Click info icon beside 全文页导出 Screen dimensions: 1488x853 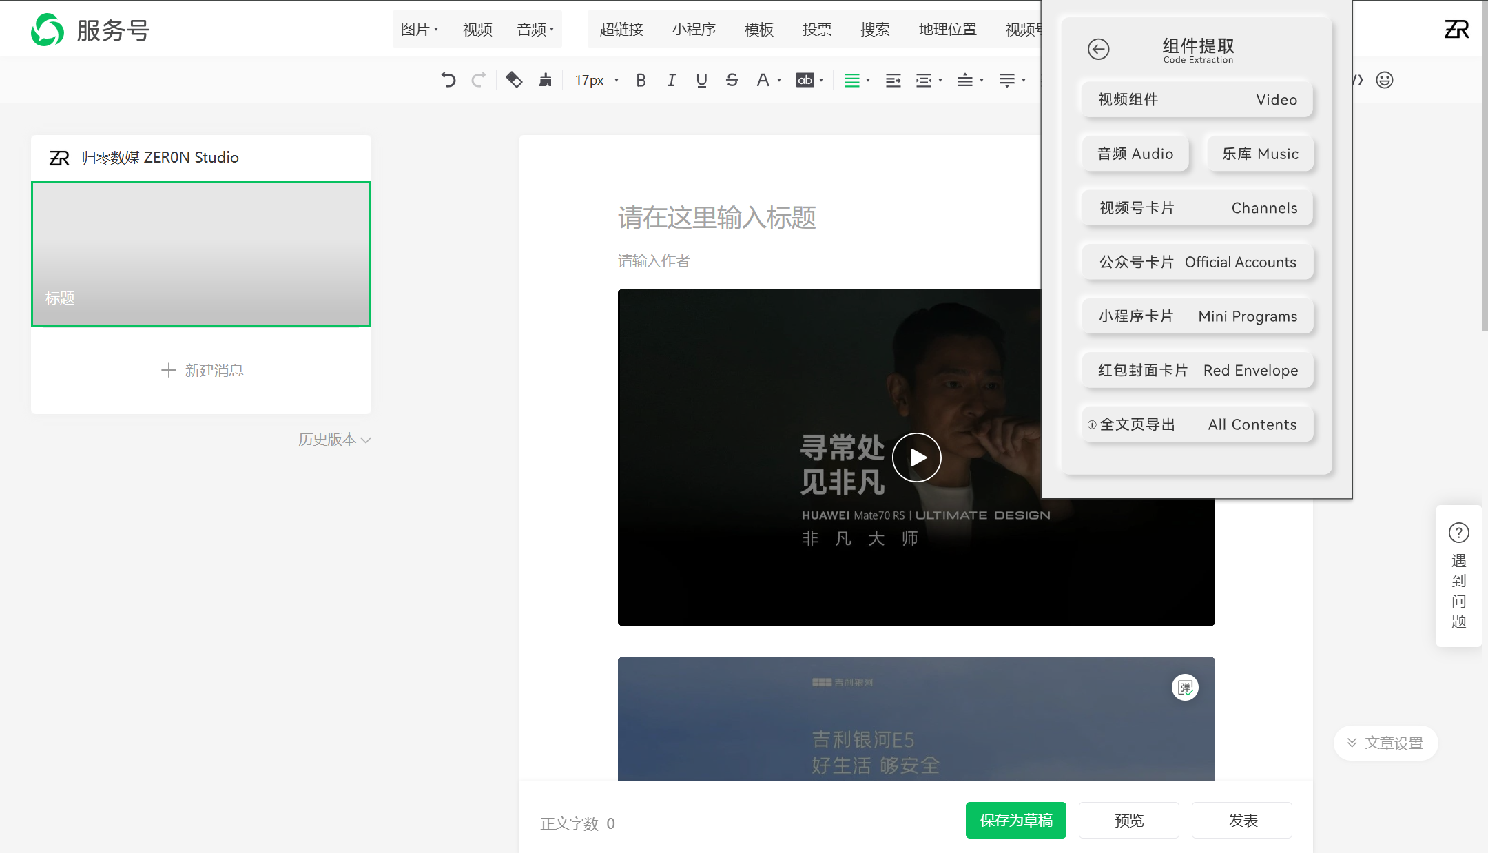pos(1092,424)
